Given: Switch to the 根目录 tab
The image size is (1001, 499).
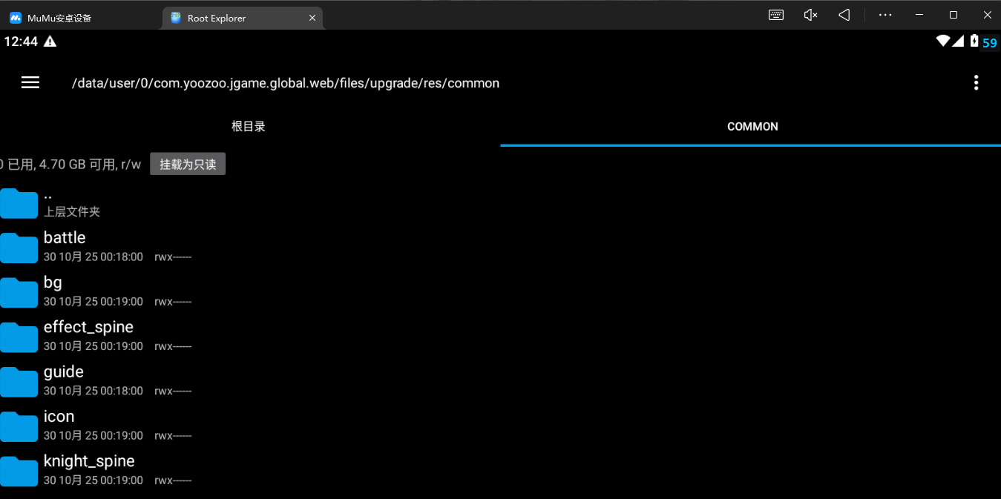Looking at the screenshot, I should click(x=249, y=127).
